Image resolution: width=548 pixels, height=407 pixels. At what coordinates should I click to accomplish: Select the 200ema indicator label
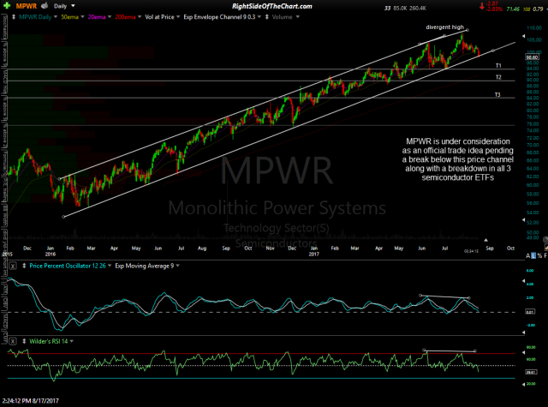[125, 17]
